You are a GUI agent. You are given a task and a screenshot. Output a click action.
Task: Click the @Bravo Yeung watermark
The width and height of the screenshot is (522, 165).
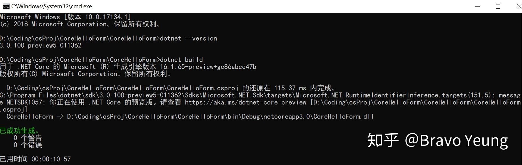tap(456, 140)
